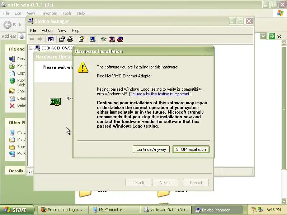Viewport: 287px width, 215px height.
Task: Open the Explorer Tools menu
Action: click(67, 13)
